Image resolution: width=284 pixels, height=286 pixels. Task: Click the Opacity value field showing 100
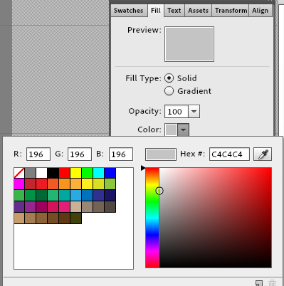point(177,112)
